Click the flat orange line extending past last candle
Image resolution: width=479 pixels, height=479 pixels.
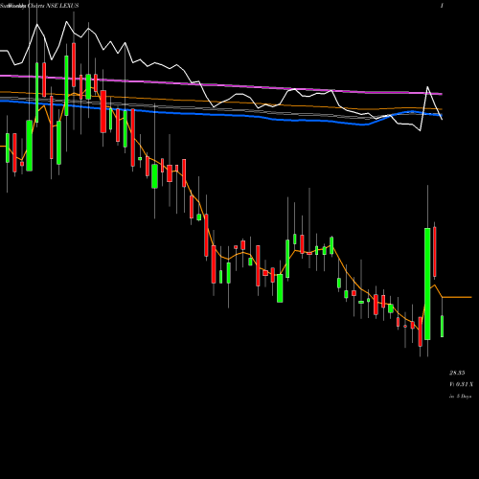[457, 297]
